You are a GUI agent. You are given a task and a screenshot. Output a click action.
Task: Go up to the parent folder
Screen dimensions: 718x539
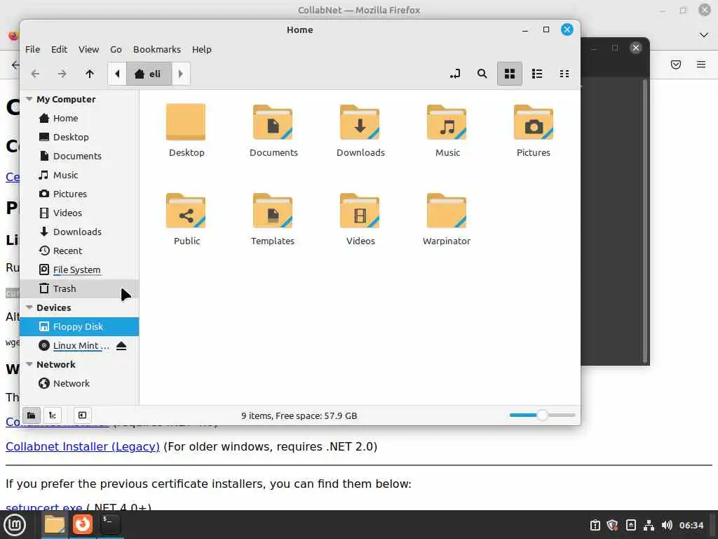[x=89, y=73]
